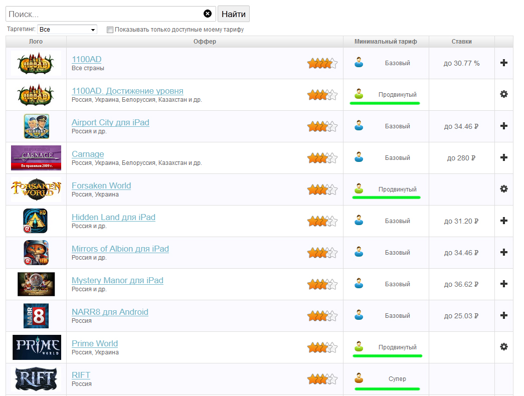This screenshot has width=524, height=396.
Task: Click the Mystery Manor logo
Action: pyautogui.click(x=36, y=284)
